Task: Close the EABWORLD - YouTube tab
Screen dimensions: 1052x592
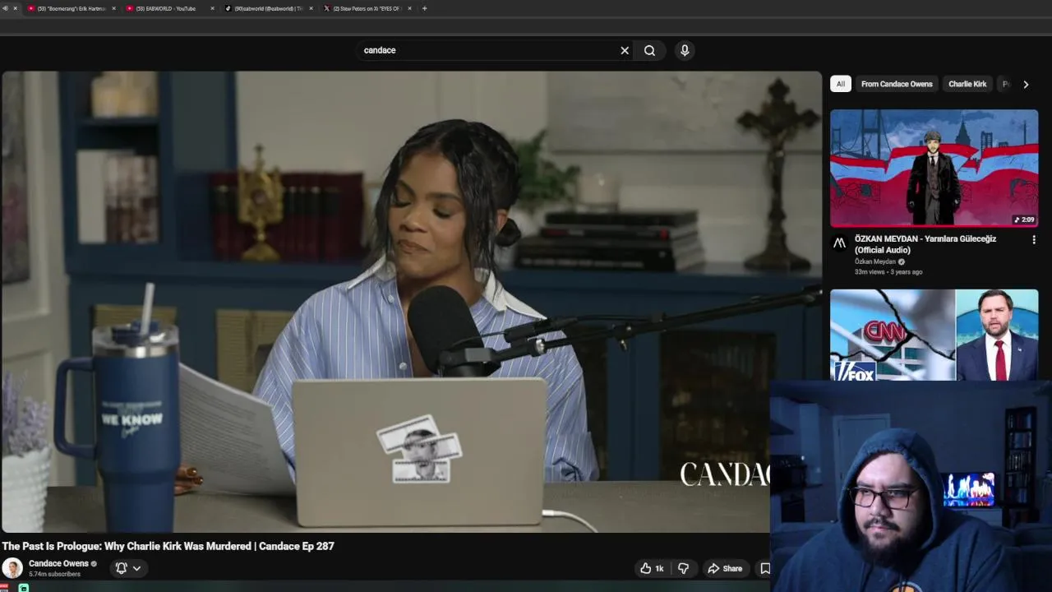Action: coord(212,8)
